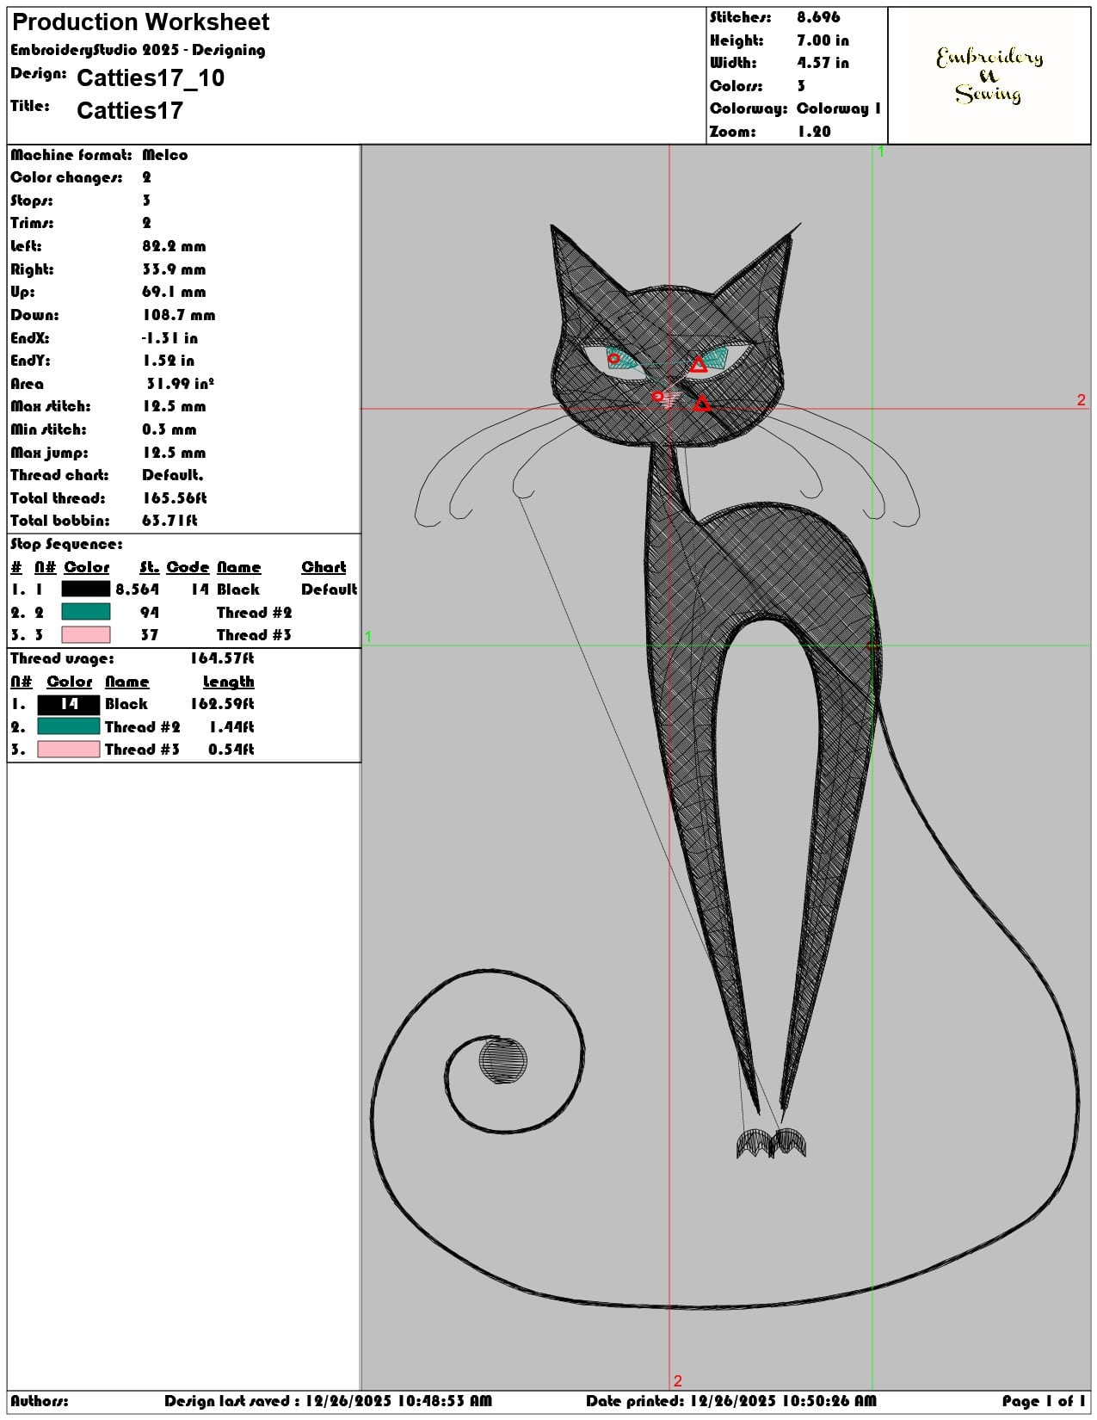The image size is (1097, 1420).
Task: Click the Total thread value '165.56ft'
Action: 175,498
